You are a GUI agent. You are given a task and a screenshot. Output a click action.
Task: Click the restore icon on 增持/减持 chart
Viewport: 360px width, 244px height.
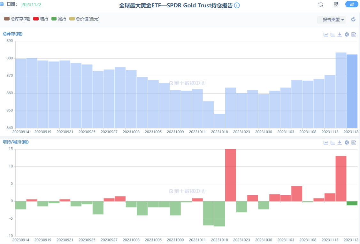(347, 142)
